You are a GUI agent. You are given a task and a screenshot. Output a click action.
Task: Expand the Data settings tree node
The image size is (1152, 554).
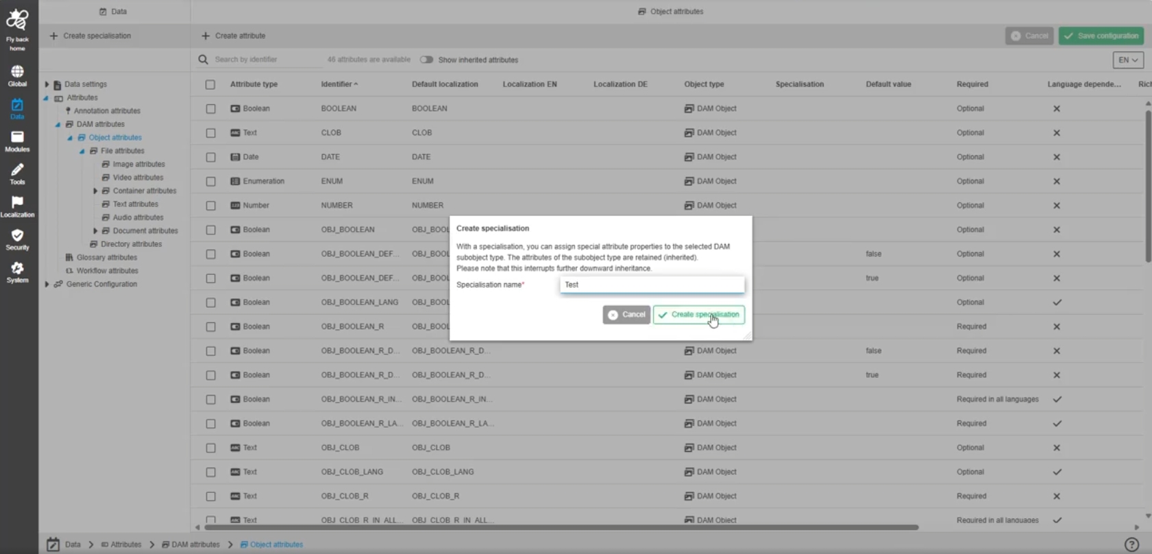pyautogui.click(x=47, y=84)
